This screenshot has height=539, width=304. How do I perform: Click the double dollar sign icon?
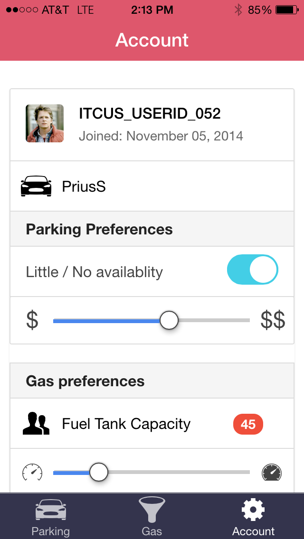(273, 320)
